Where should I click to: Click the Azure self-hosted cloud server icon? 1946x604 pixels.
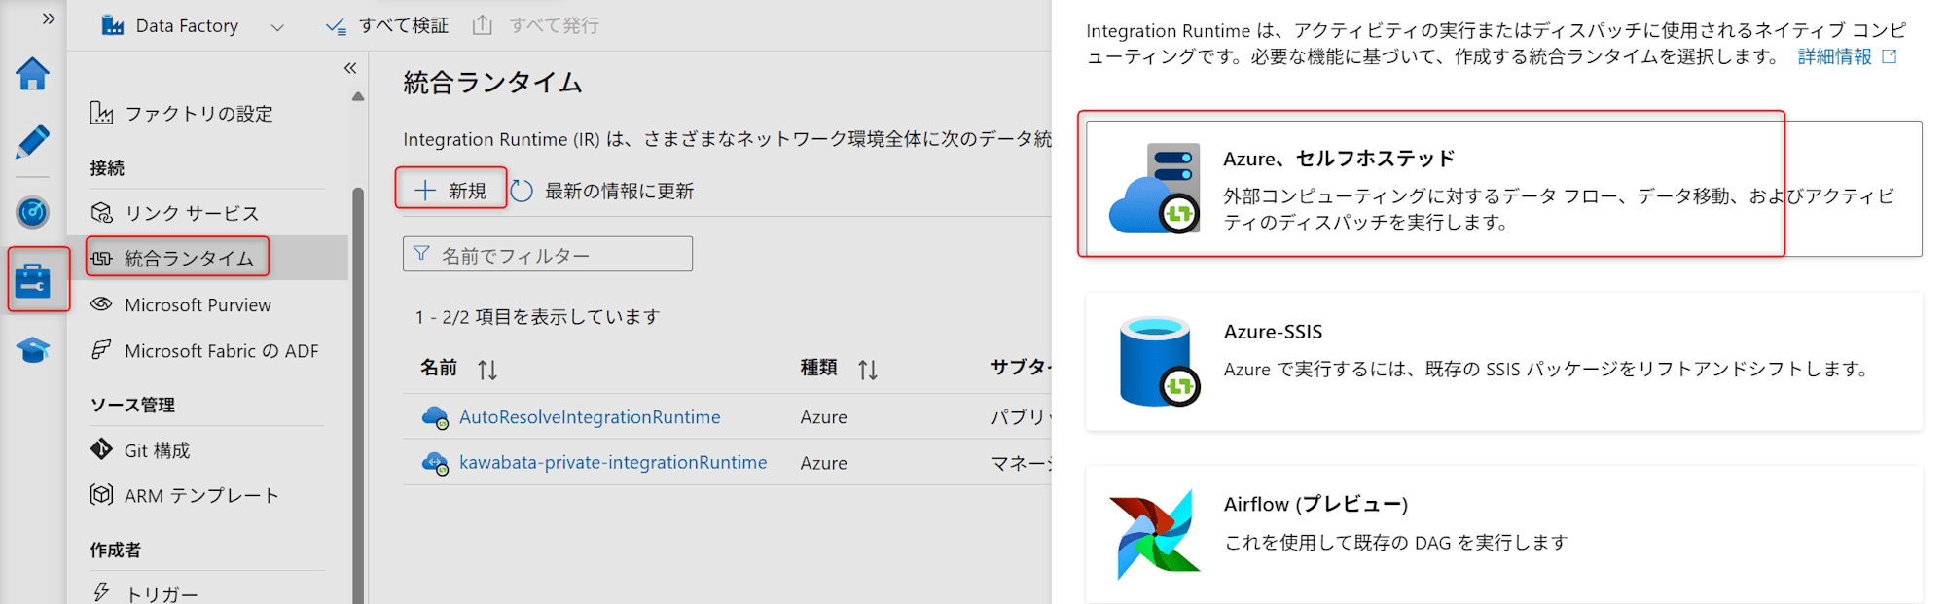click(x=1155, y=189)
